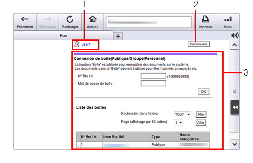Open the user1 link
253x163 pixels.
[x=86, y=44]
